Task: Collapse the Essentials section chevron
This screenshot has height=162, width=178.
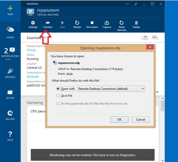Action: coord(45,37)
